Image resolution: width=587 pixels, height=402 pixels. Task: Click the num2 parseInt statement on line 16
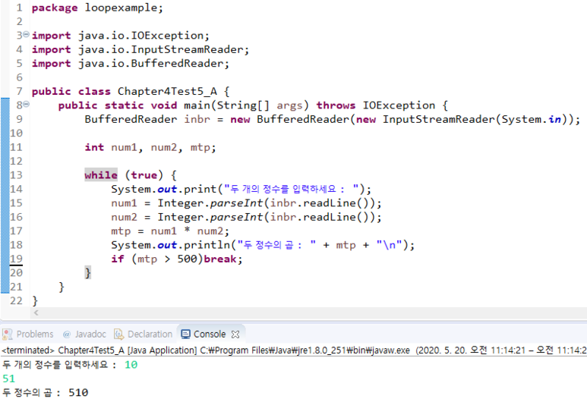(246, 217)
